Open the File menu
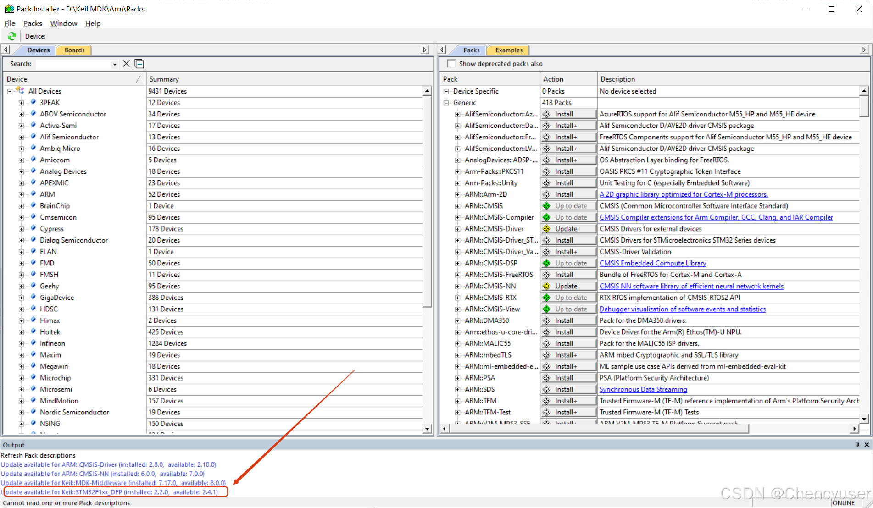873x508 pixels. (10, 23)
